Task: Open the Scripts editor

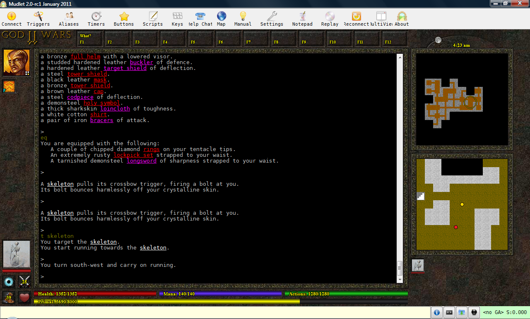Action: [153, 19]
